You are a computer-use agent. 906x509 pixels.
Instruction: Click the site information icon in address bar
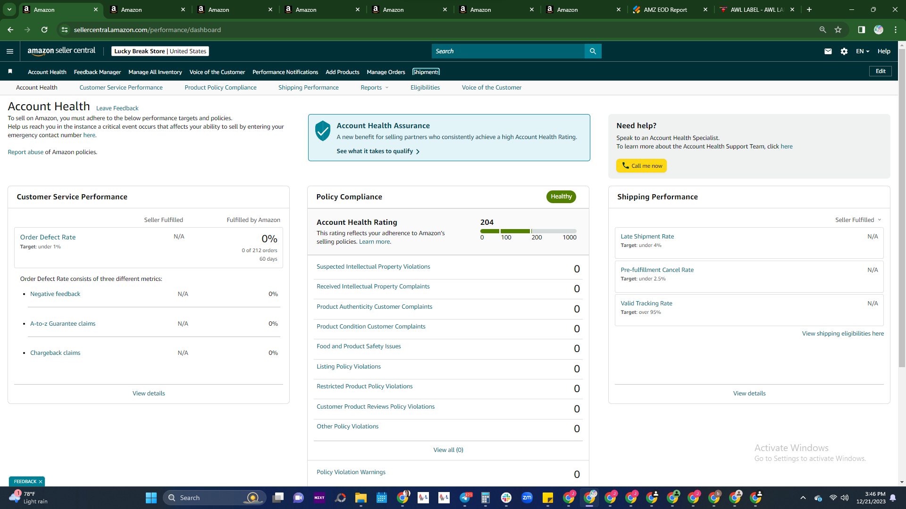pos(65,30)
